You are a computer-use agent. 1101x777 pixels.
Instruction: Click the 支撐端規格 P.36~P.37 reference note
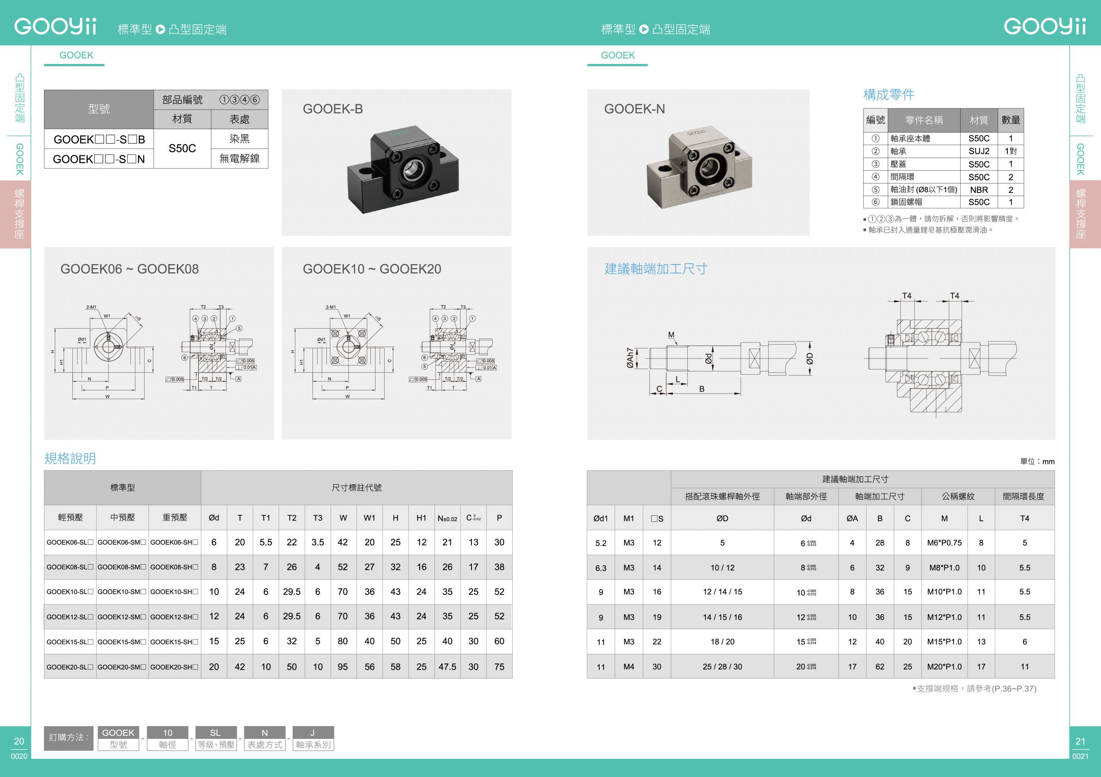tap(974, 689)
